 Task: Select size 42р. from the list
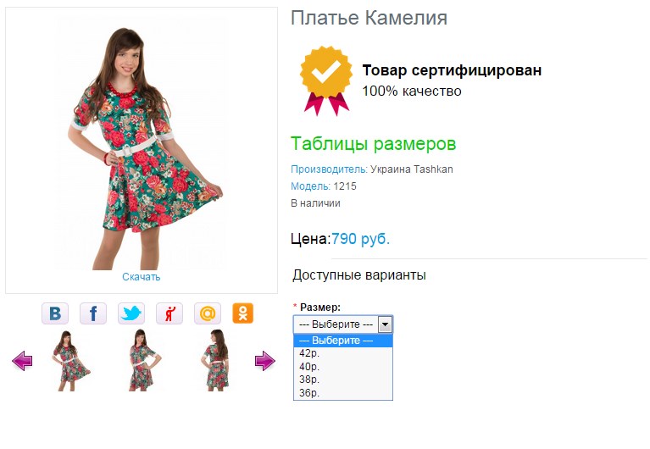343,353
